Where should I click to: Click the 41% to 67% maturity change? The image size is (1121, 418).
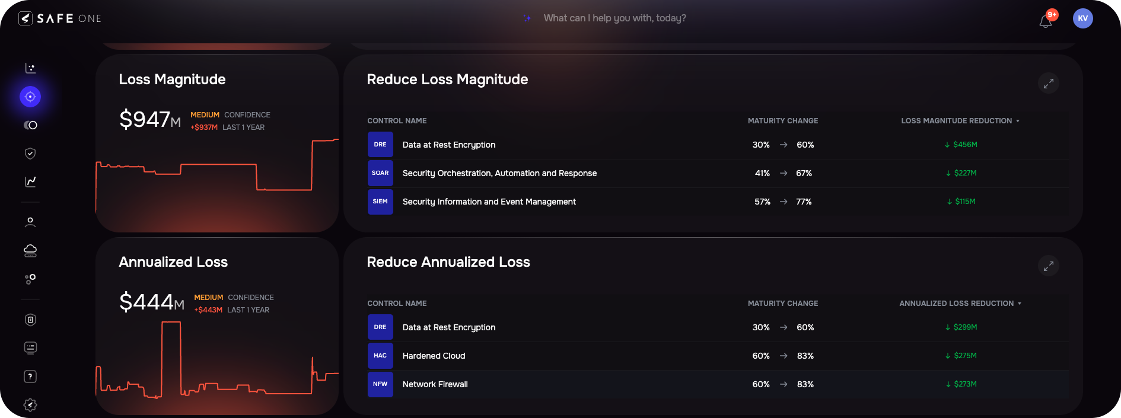point(784,173)
